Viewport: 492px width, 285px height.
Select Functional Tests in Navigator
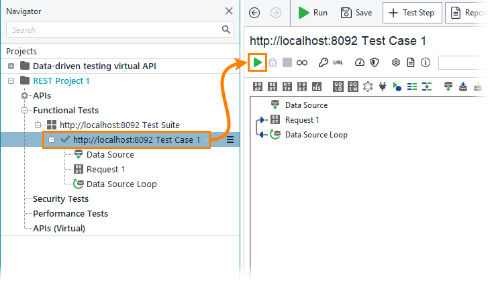(x=66, y=111)
